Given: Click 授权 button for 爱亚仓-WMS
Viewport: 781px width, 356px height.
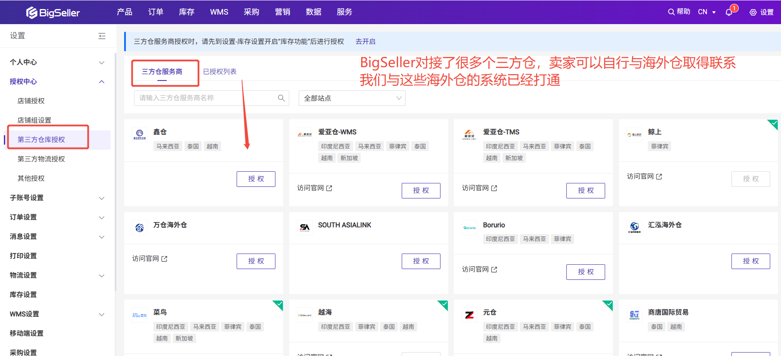Looking at the screenshot, I should coord(421,191).
